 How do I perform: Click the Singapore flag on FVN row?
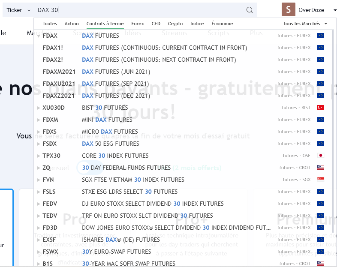tap(320, 180)
